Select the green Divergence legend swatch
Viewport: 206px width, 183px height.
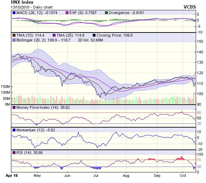coord(107,13)
